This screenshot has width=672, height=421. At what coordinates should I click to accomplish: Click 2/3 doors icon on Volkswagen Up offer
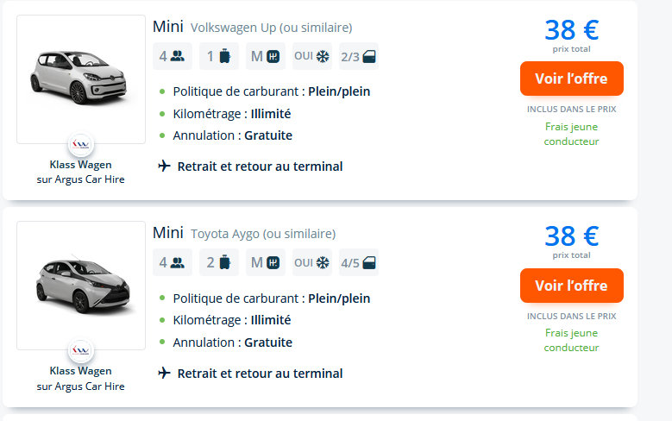coord(369,57)
